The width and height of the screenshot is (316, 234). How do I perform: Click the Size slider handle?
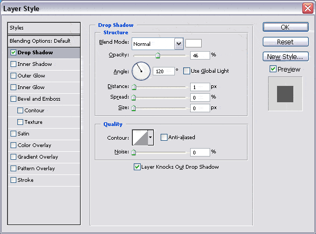tap(134, 108)
